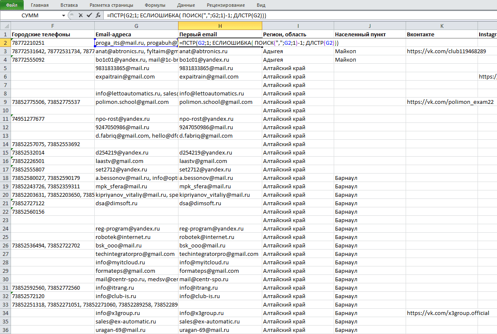Select column G header
The height and width of the screenshot is (334, 497).
pyautogui.click(x=136, y=26)
